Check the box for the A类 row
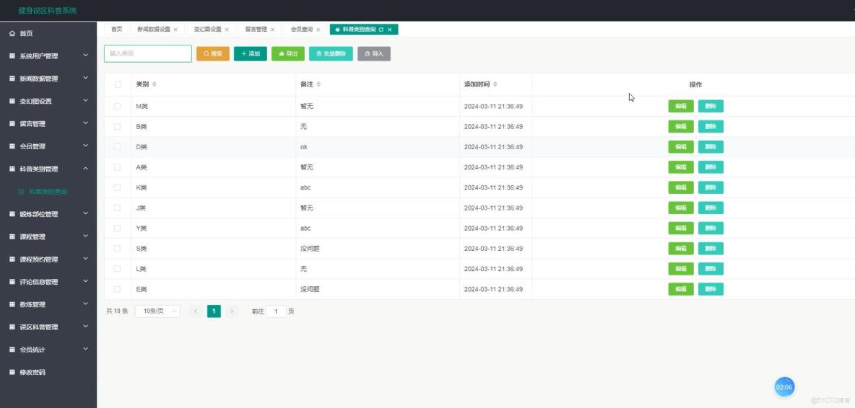 [117, 167]
